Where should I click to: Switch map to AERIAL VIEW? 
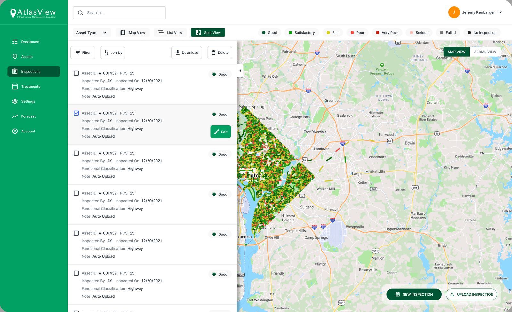(x=485, y=52)
